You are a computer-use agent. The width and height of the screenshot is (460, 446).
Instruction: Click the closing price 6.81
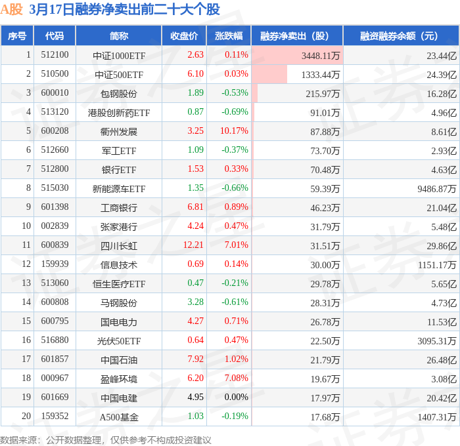pyautogui.click(x=195, y=207)
